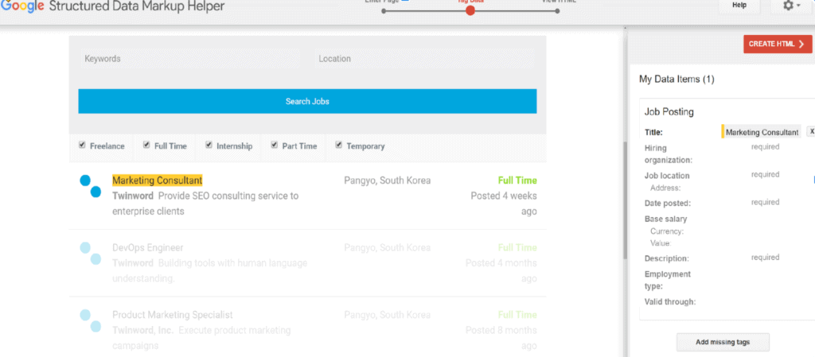The image size is (815, 357).
Task: Click Pangyo, South Korea in DevOps Engineer row
Action: 388,247
